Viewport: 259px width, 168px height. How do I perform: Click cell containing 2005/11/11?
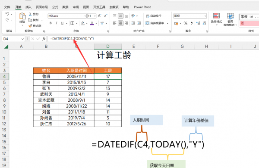click(76, 77)
